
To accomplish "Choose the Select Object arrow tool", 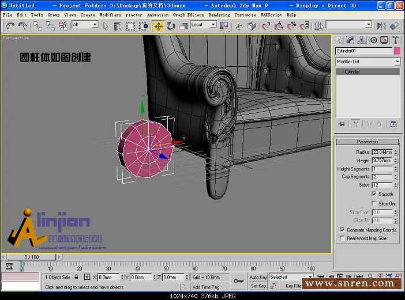I will pyautogui.click(x=106, y=26).
